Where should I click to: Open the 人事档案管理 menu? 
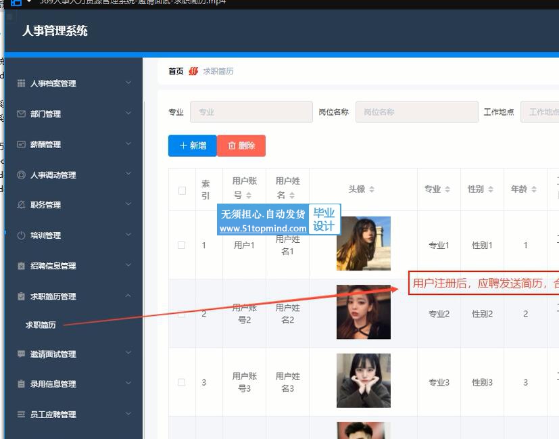coord(74,83)
